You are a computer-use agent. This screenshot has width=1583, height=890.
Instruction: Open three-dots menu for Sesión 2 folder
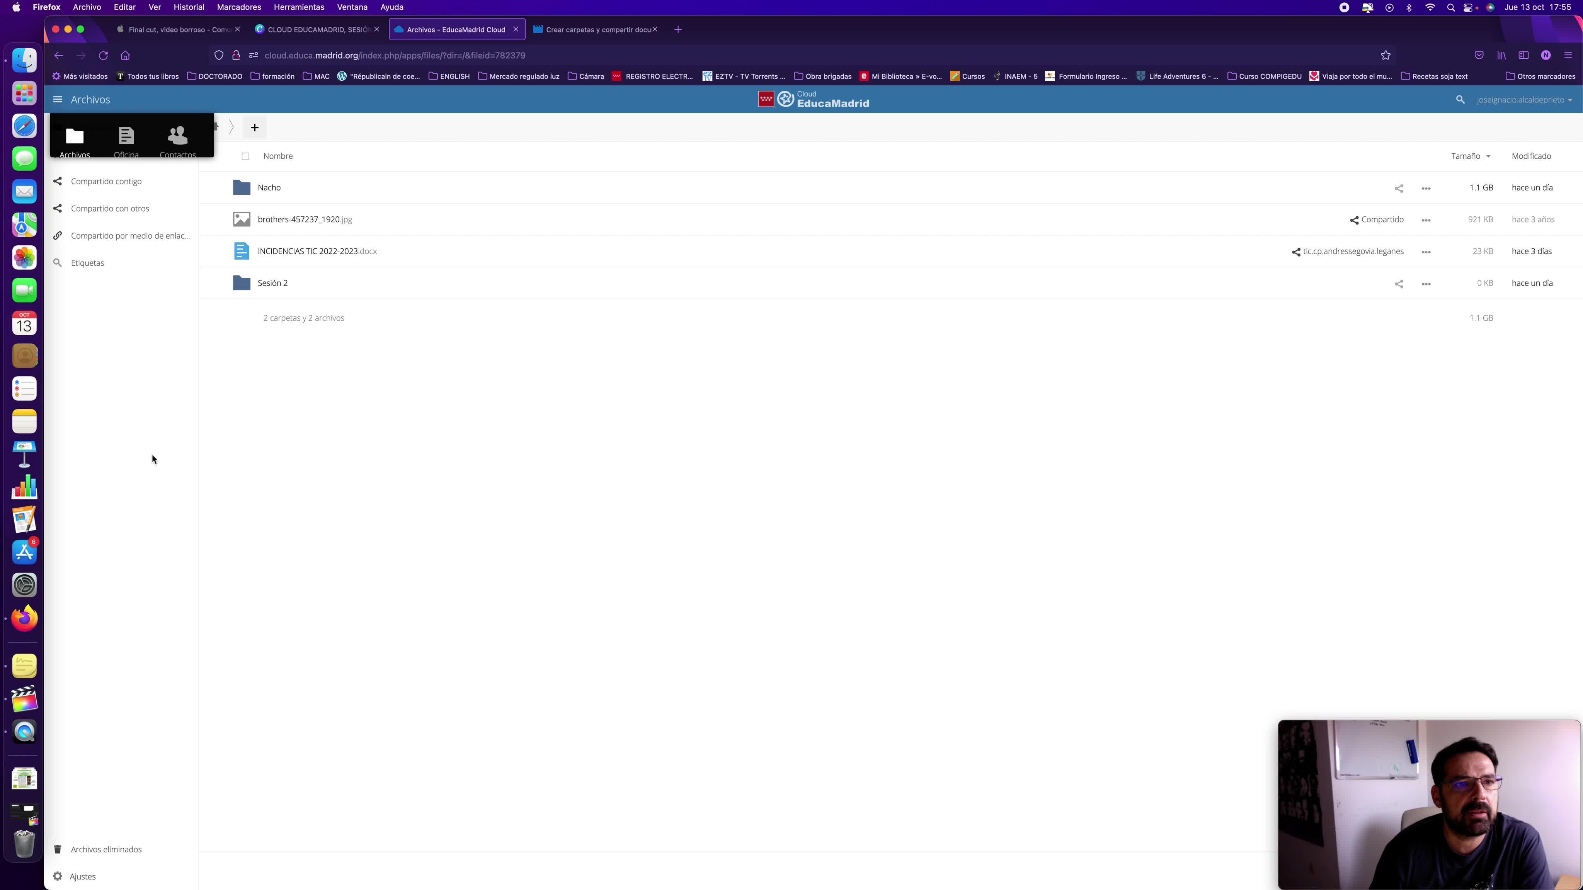pyautogui.click(x=1426, y=284)
